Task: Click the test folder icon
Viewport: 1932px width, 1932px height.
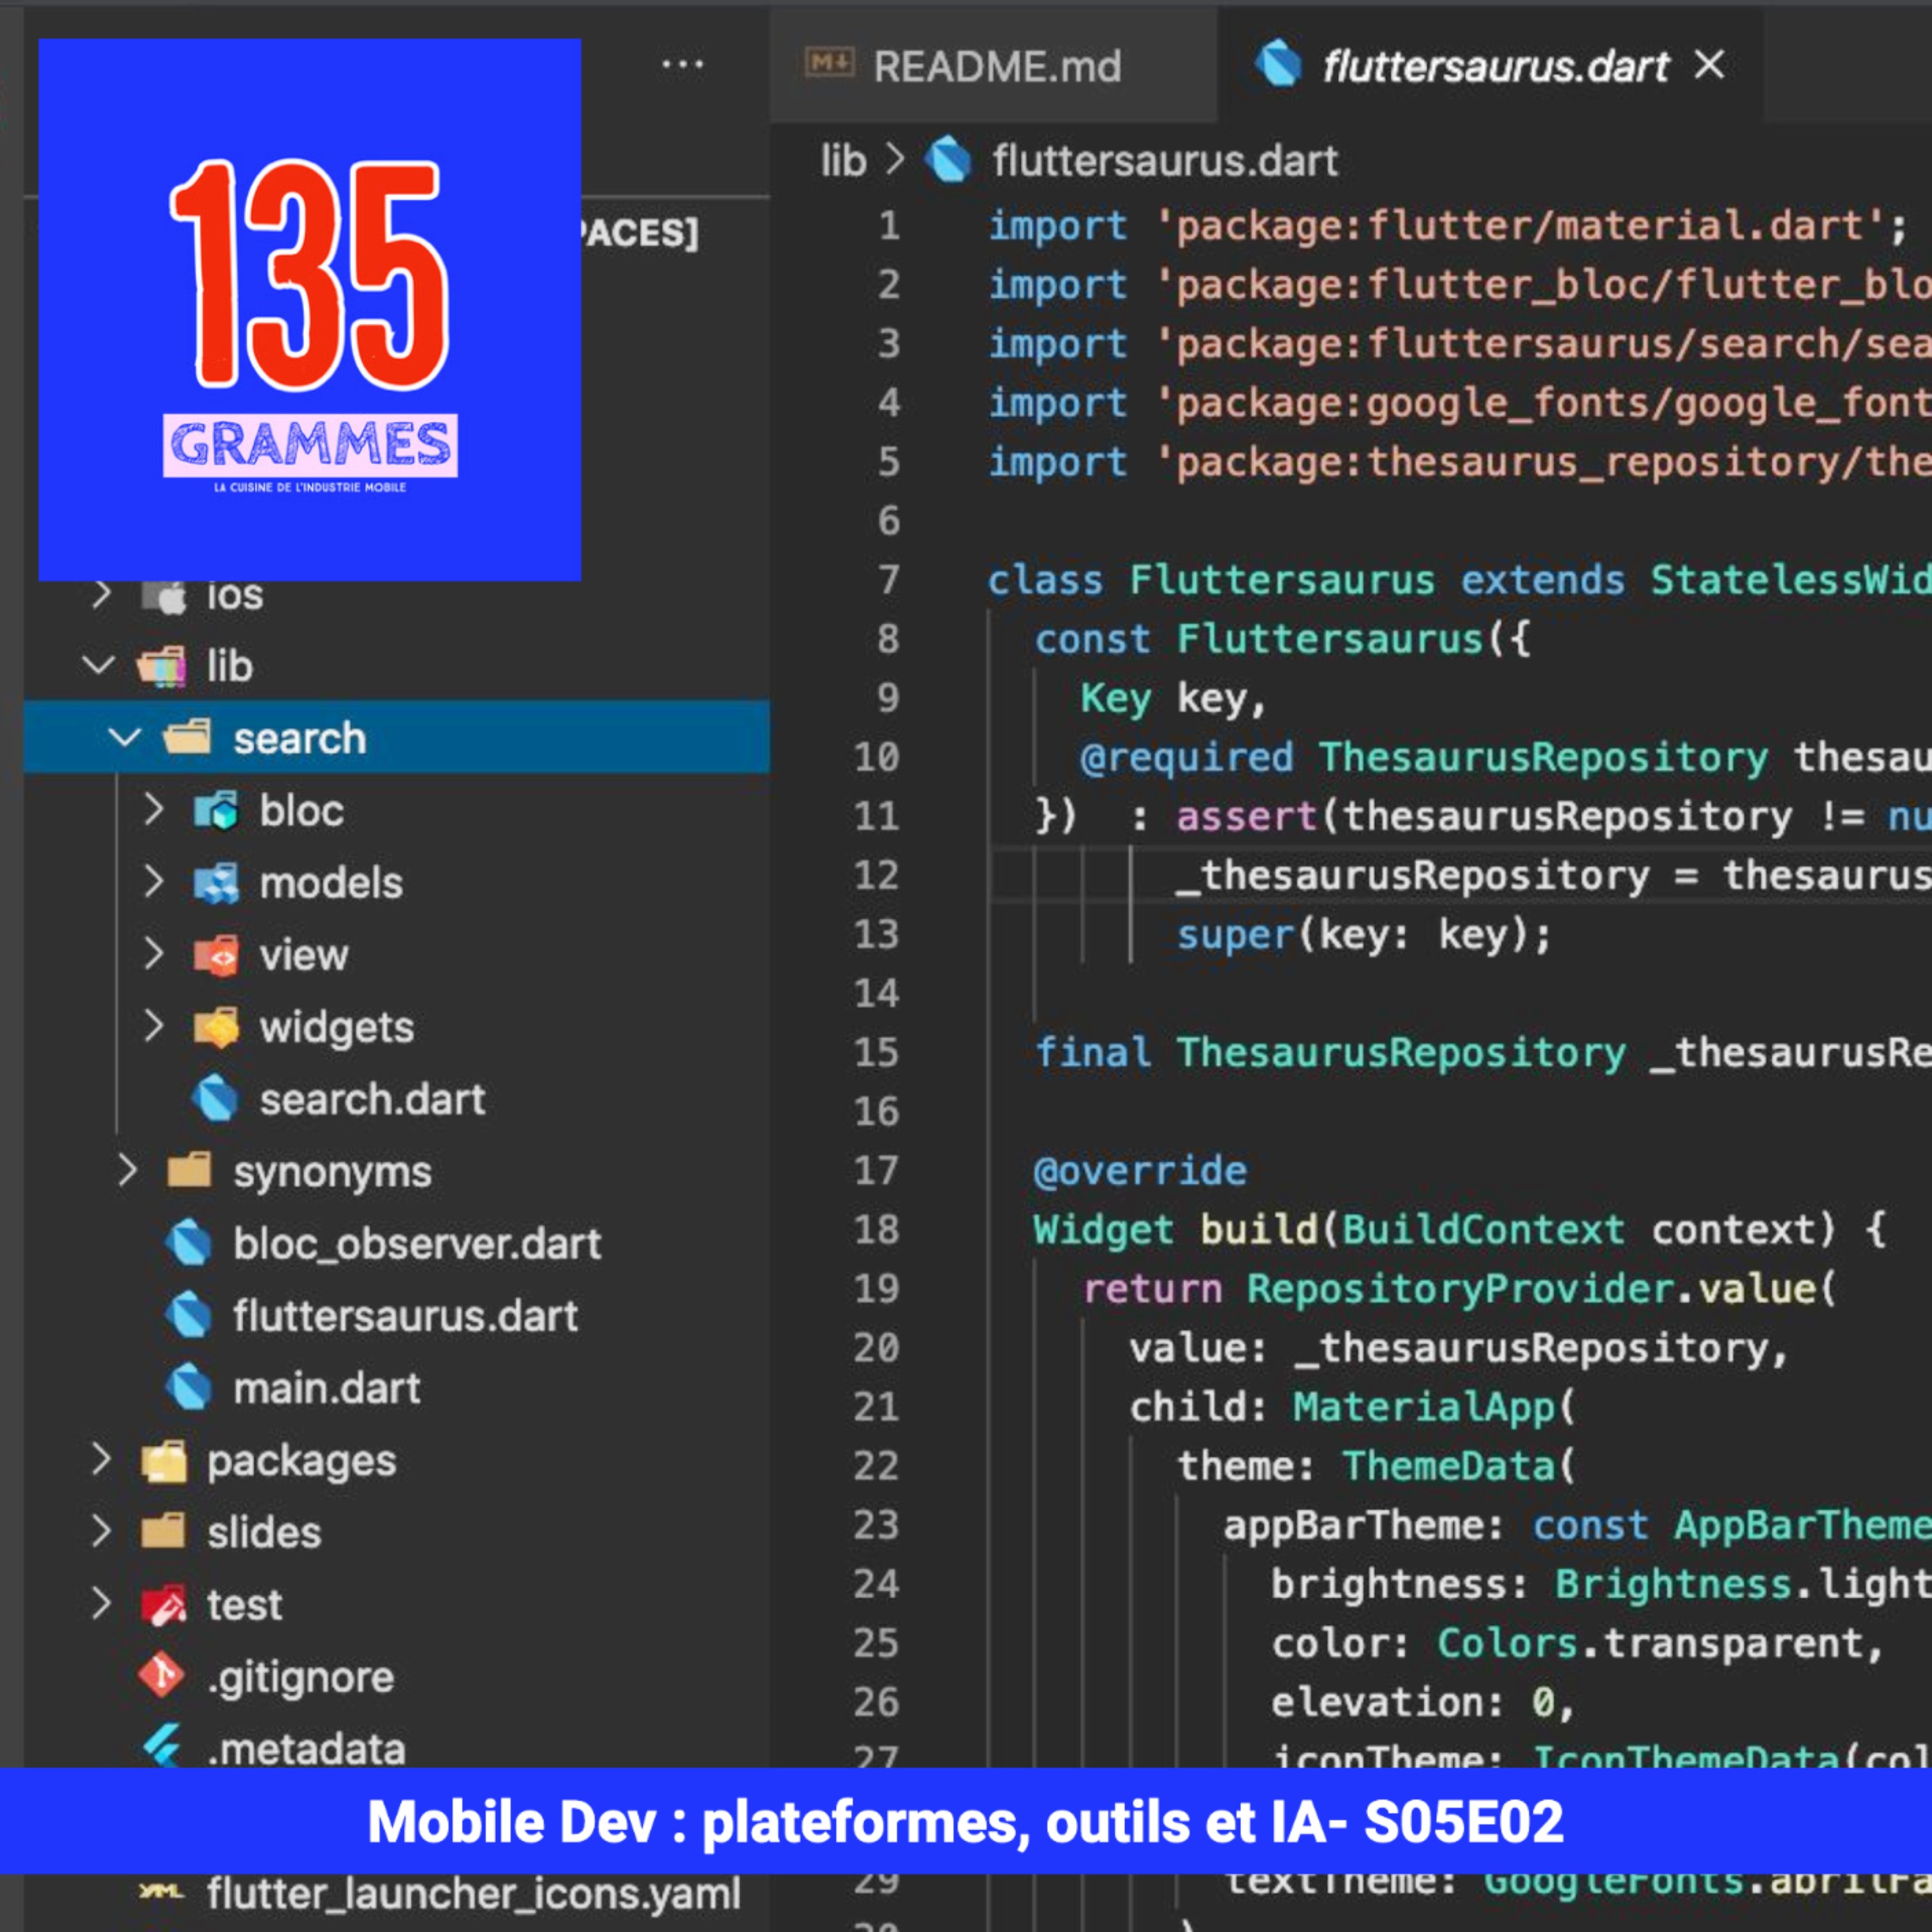Action: coord(164,1604)
